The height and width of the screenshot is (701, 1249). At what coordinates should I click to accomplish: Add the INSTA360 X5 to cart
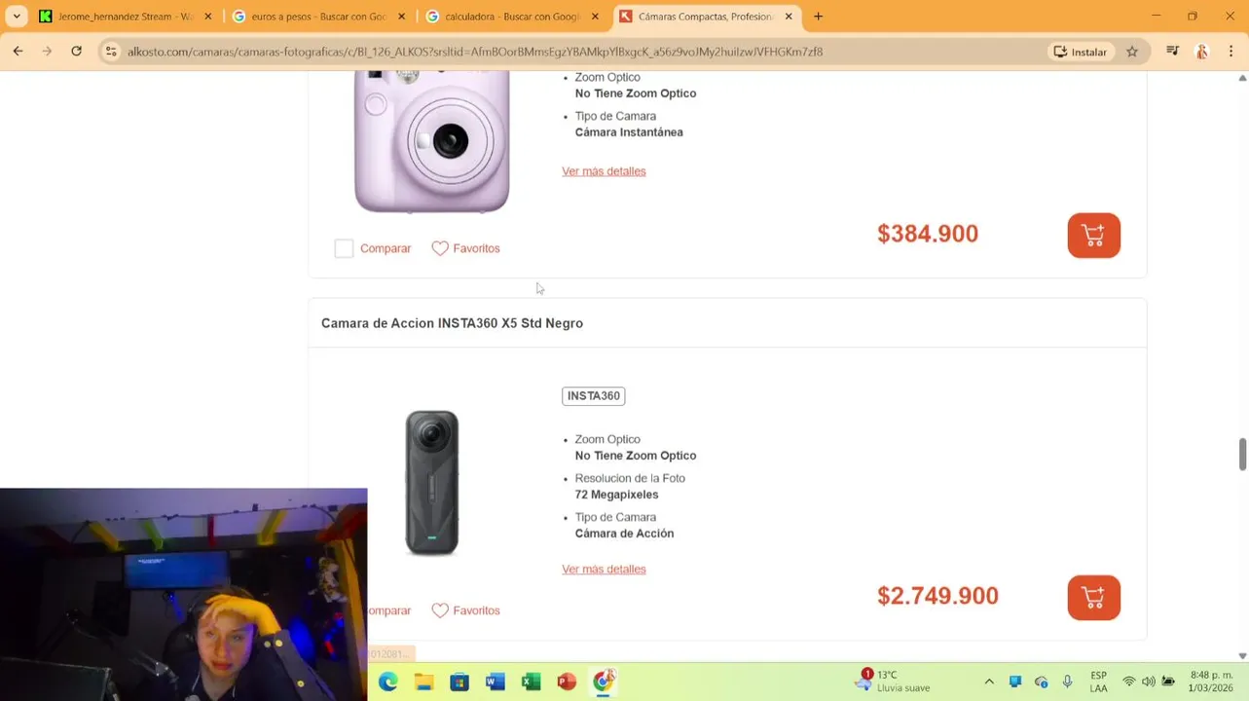pyautogui.click(x=1093, y=598)
